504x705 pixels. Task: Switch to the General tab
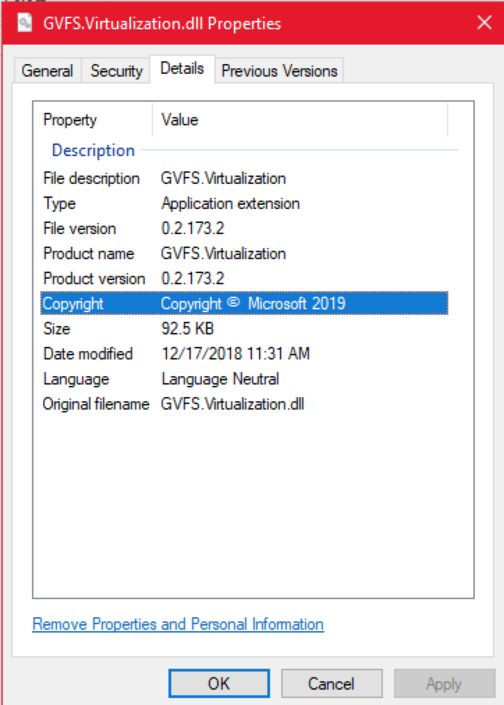[47, 70]
